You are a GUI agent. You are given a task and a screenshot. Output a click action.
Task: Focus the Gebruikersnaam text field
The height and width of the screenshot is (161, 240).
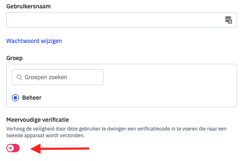122,20
